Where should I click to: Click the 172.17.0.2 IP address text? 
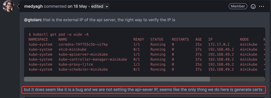tap(219, 44)
